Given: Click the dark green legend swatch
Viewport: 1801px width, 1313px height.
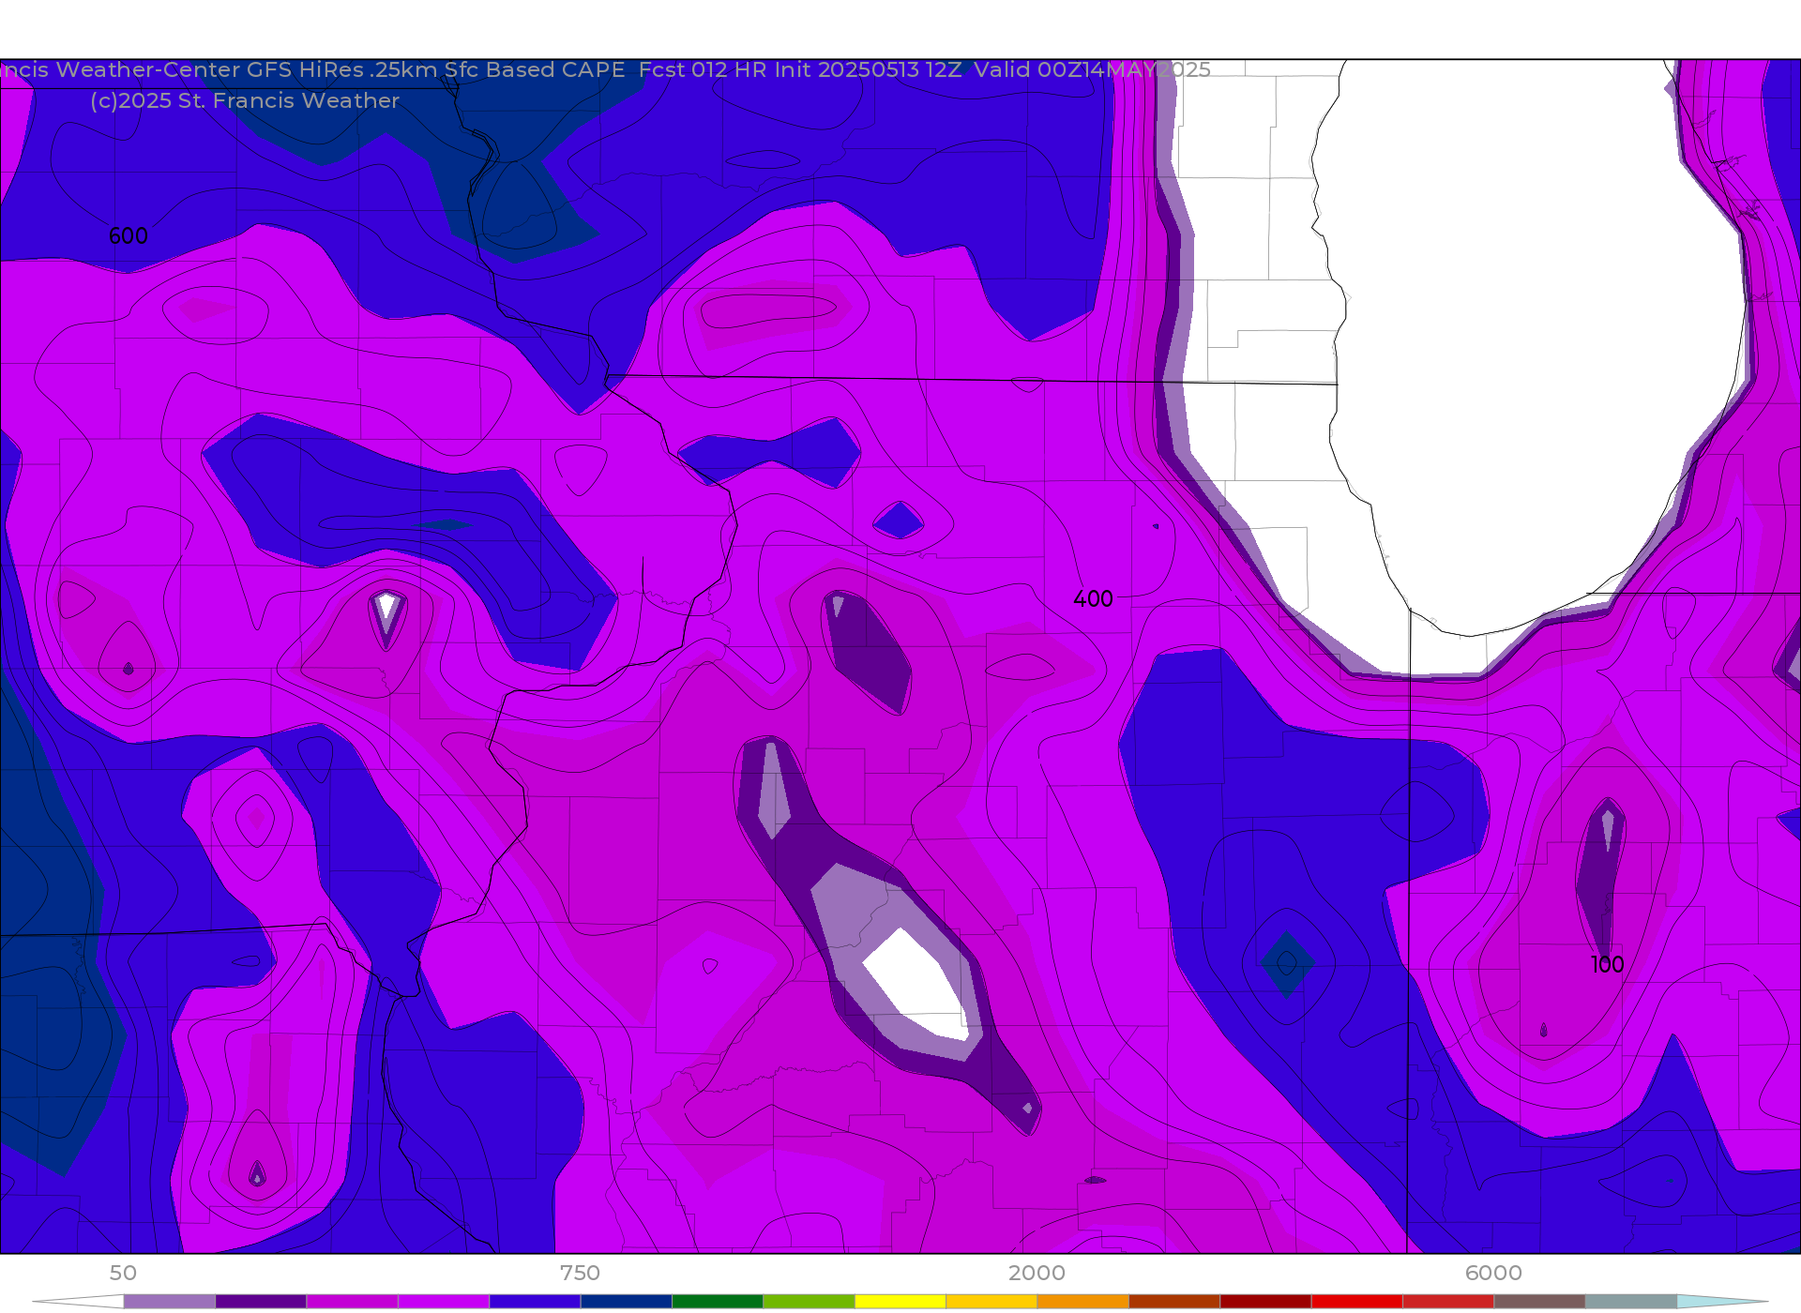Looking at the screenshot, I should point(718,1302).
